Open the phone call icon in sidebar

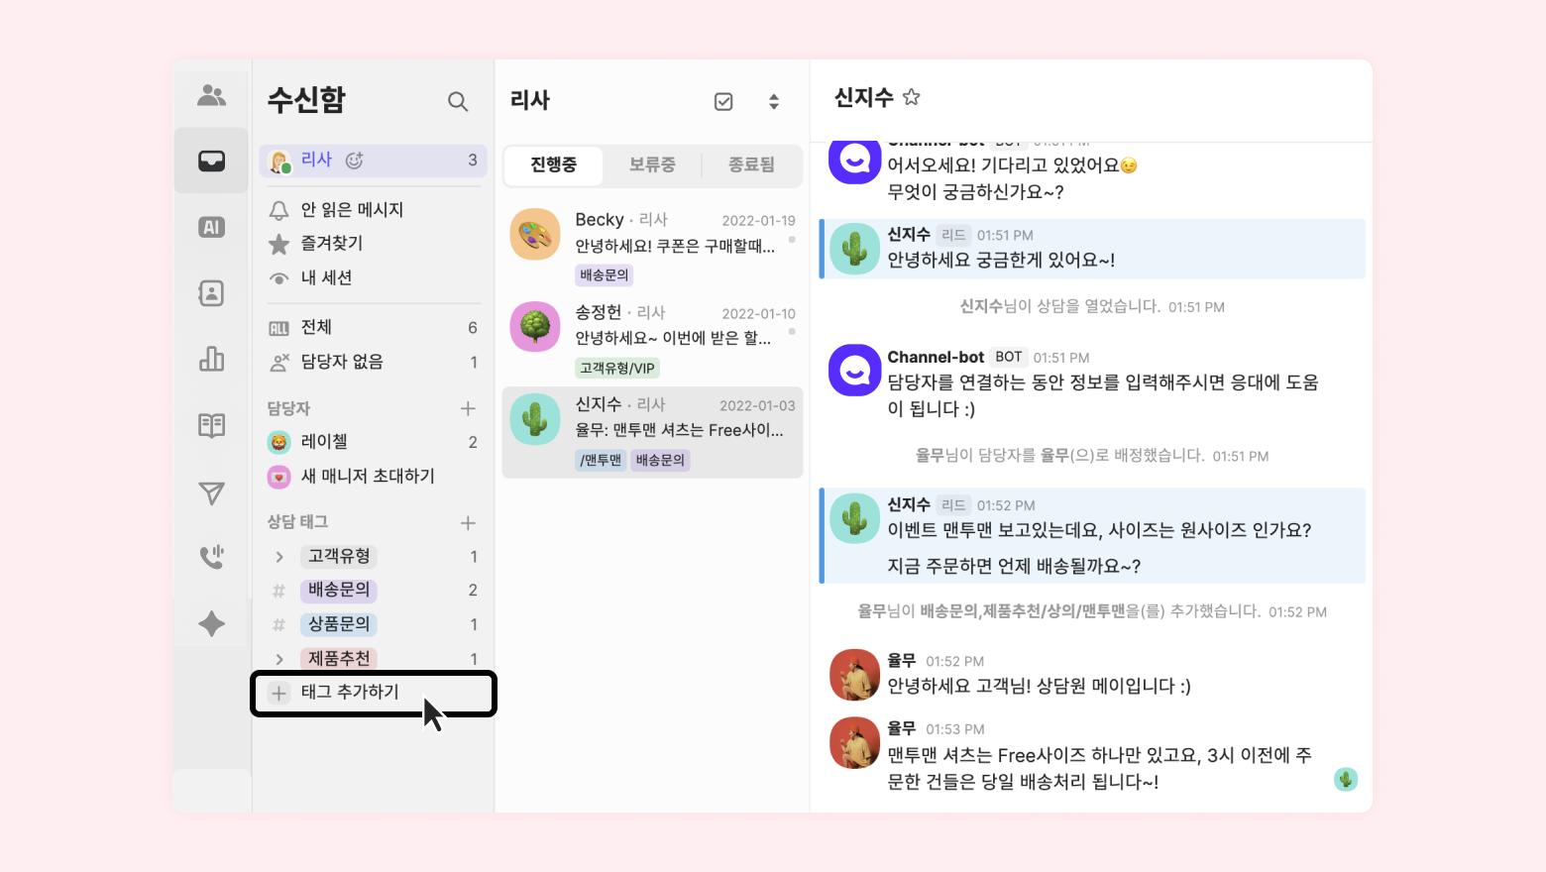pyautogui.click(x=211, y=557)
